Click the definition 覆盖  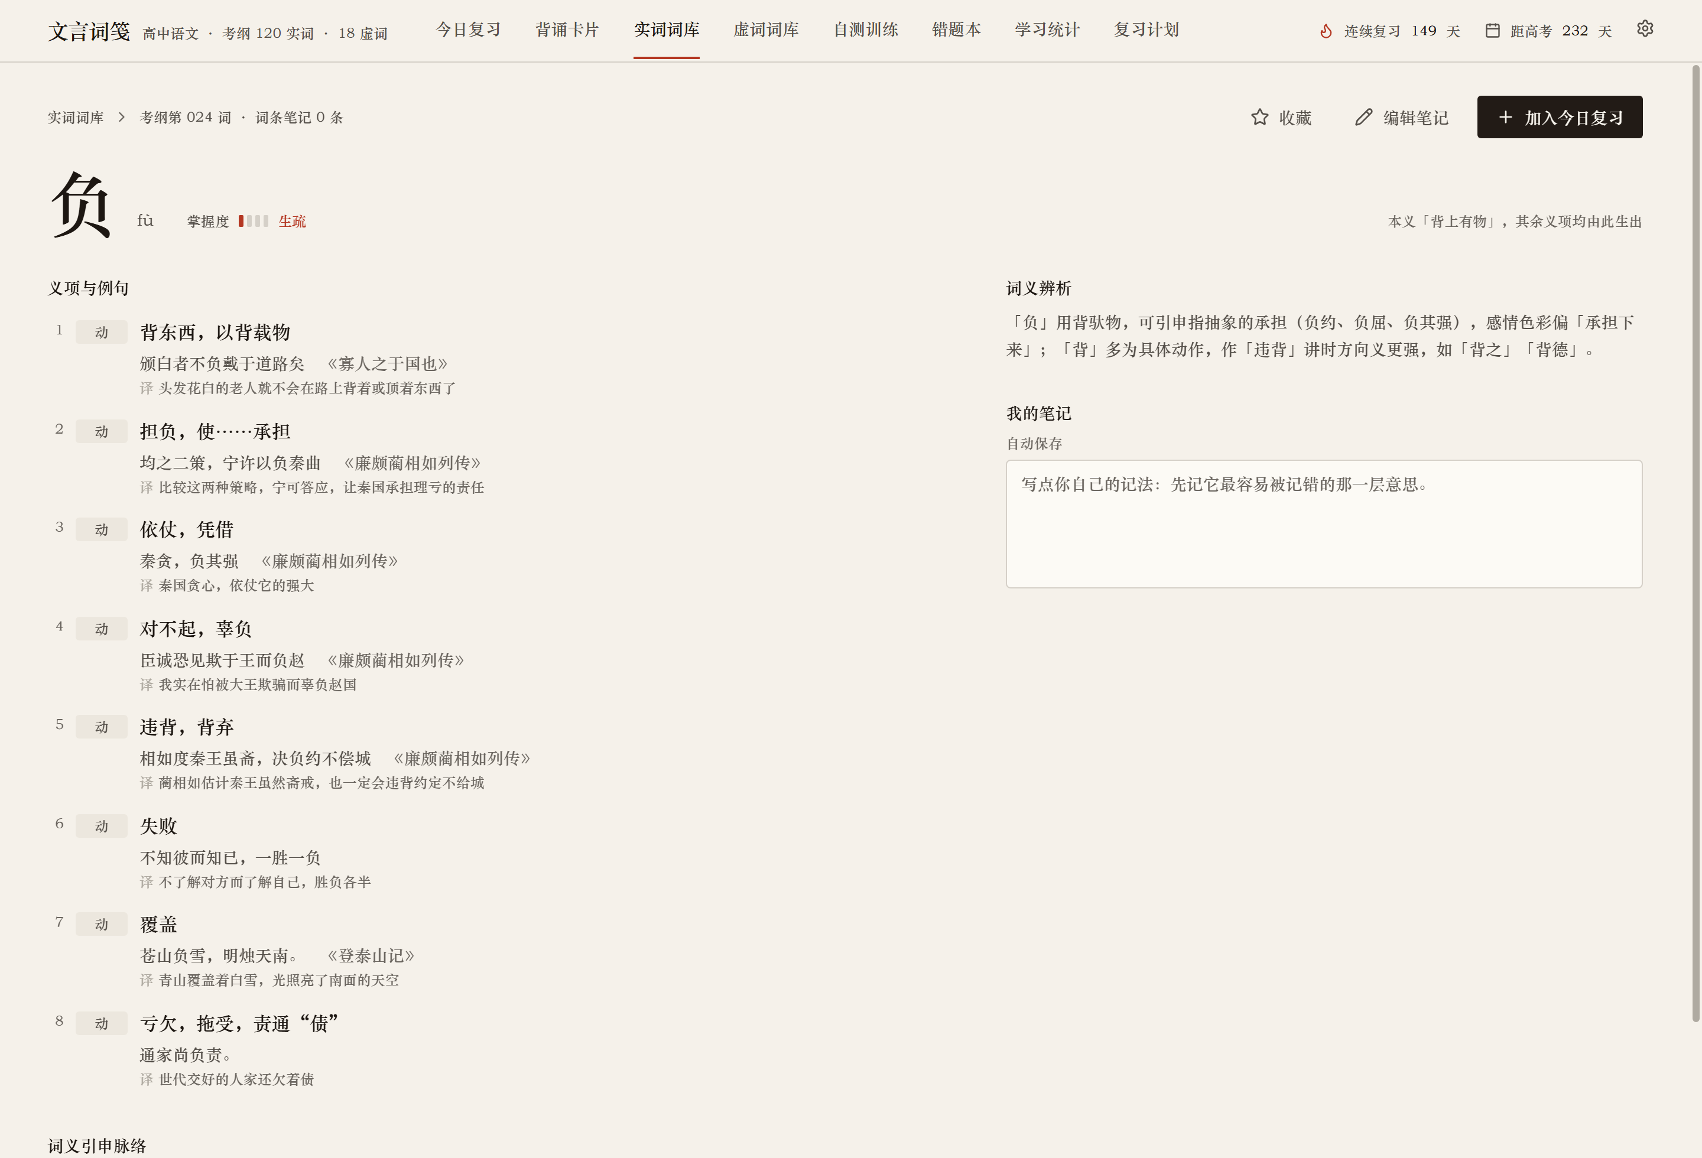158,925
